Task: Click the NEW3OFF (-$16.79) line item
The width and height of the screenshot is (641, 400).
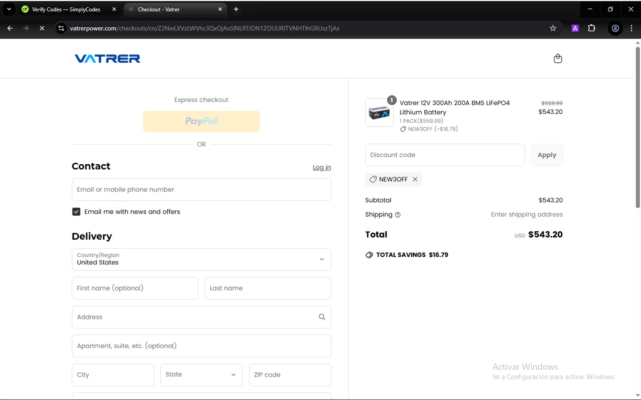Action: pos(429,129)
